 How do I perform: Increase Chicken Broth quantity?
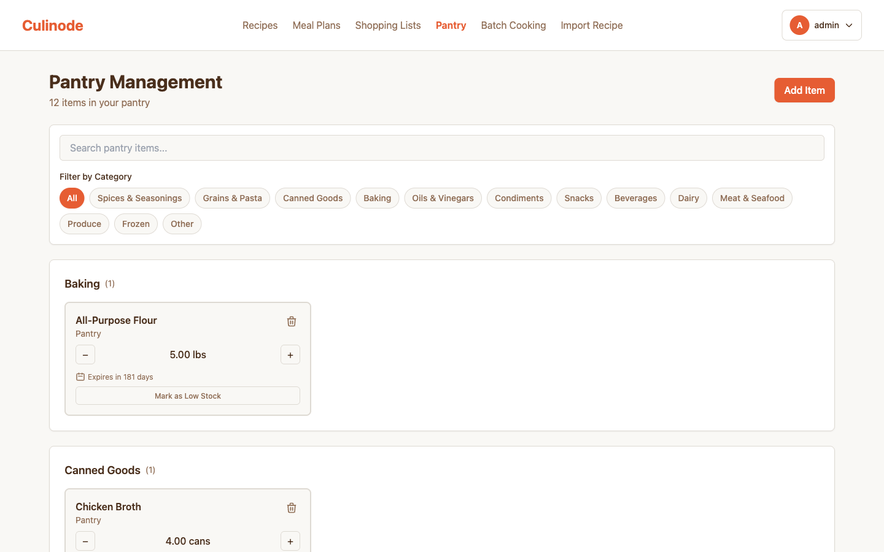(290, 541)
